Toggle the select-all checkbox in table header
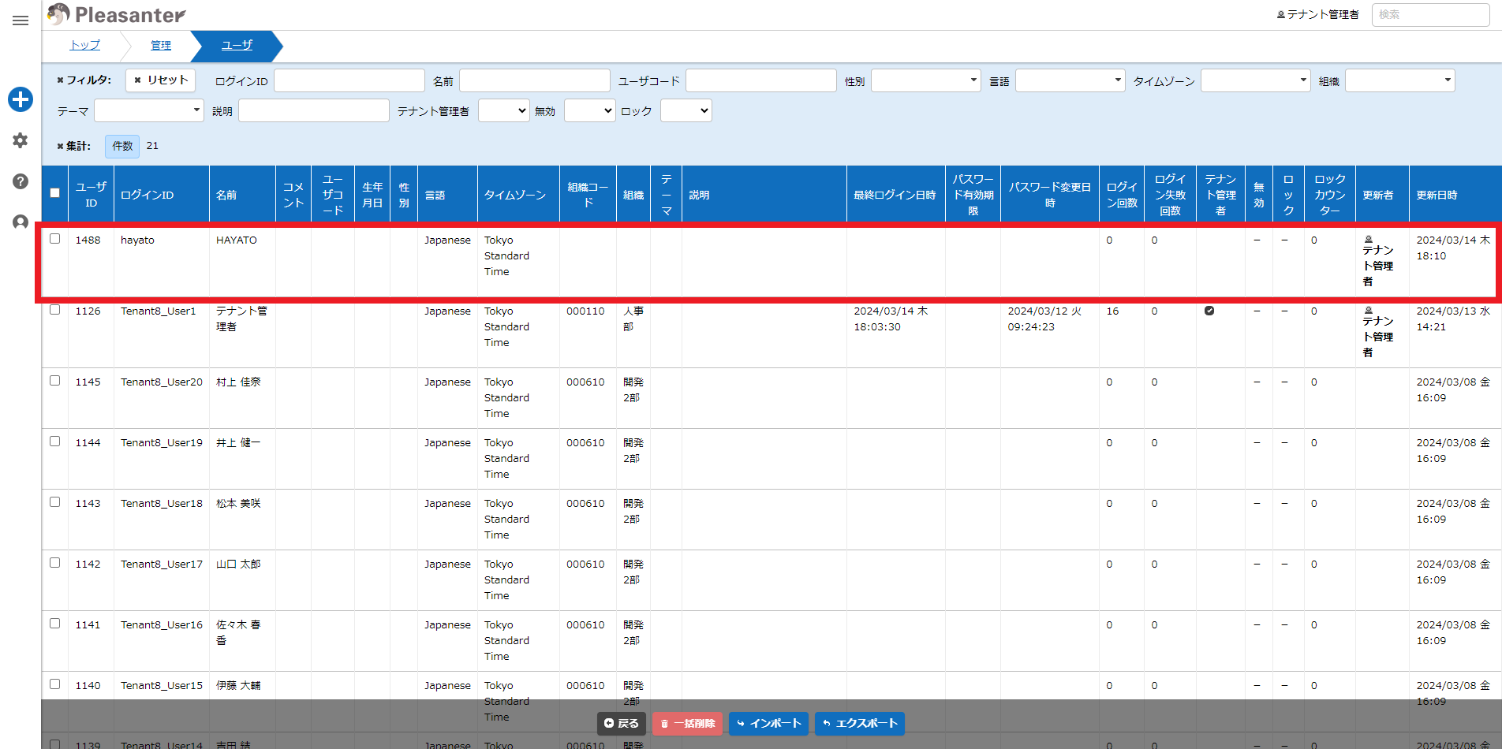The image size is (1502, 749). 54,192
